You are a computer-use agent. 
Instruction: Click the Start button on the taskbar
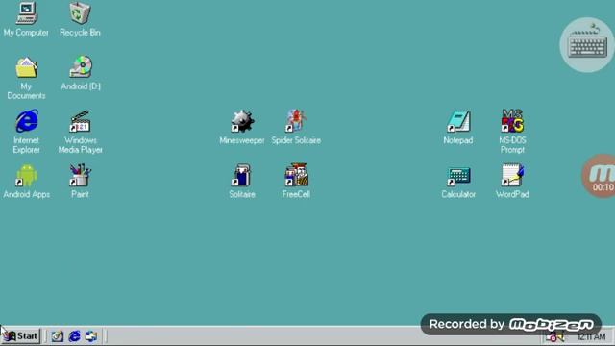[x=21, y=336]
